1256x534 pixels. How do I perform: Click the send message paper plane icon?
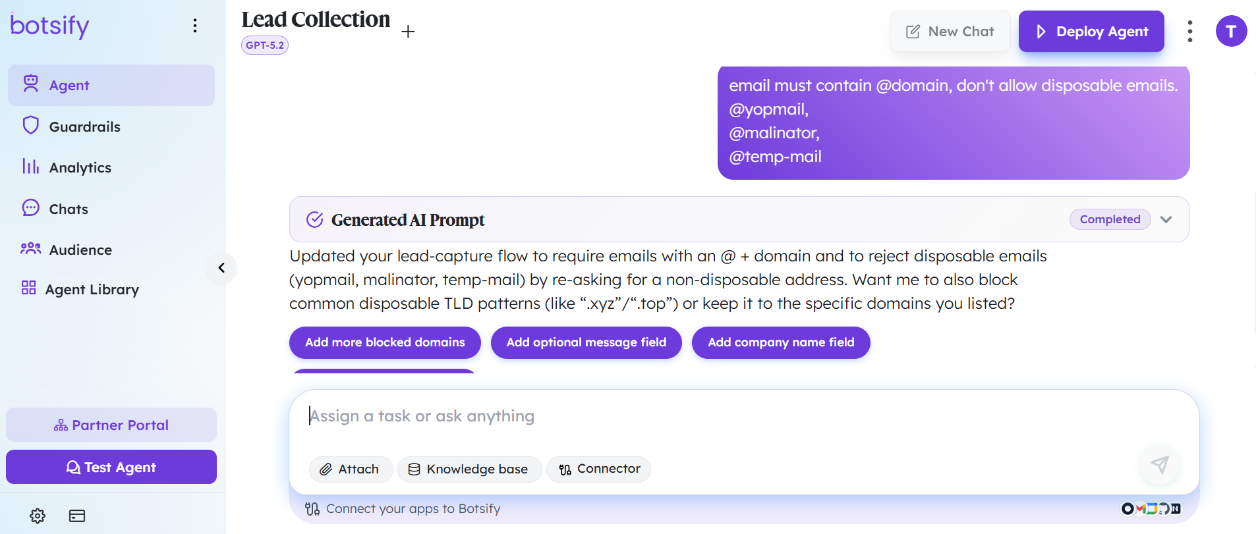[x=1160, y=464]
